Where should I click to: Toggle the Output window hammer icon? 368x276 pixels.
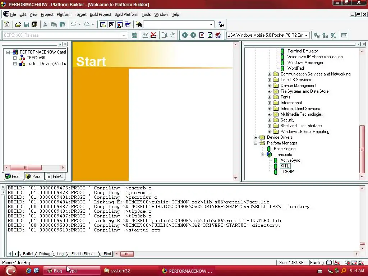(x=111, y=24)
